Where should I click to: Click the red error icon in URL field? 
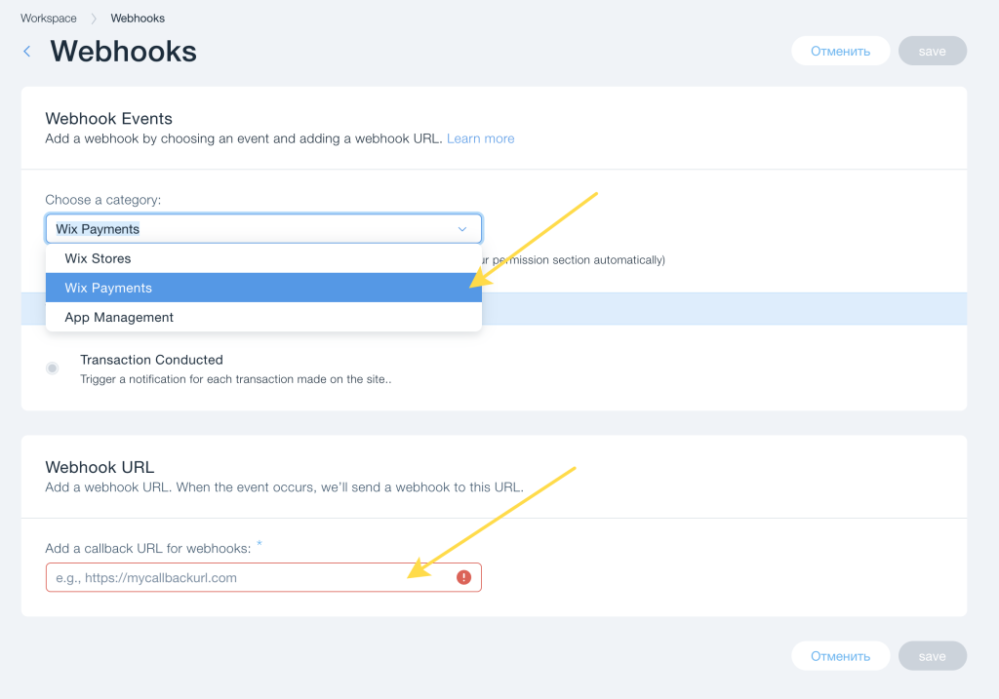pos(463,577)
